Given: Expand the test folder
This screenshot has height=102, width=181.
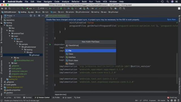Looking at the screenshot, I should click(x=9, y=63).
